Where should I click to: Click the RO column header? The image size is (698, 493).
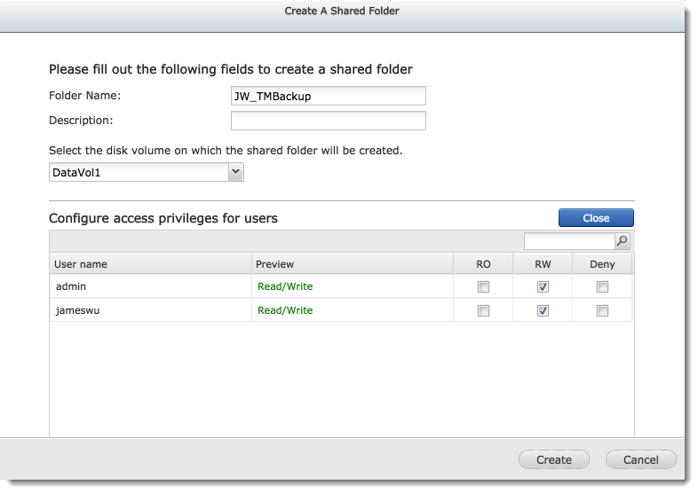pos(483,264)
